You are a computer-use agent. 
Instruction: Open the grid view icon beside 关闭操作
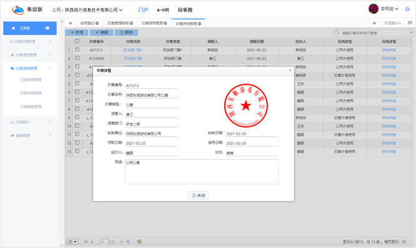click(410, 23)
